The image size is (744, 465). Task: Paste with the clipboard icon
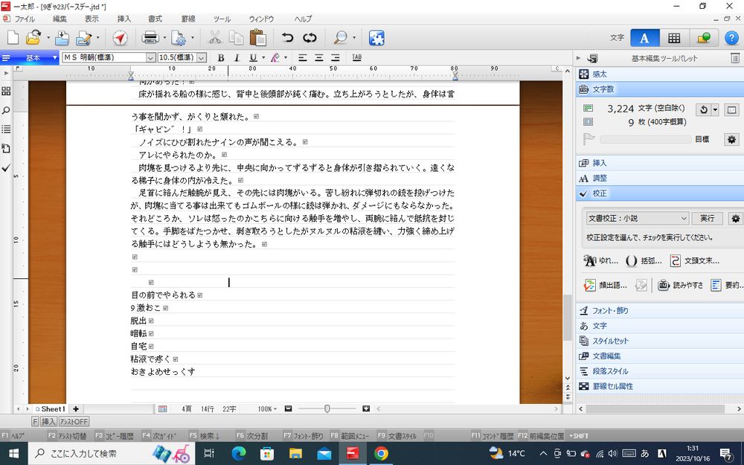pyautogui.click(x=257, y=37)
